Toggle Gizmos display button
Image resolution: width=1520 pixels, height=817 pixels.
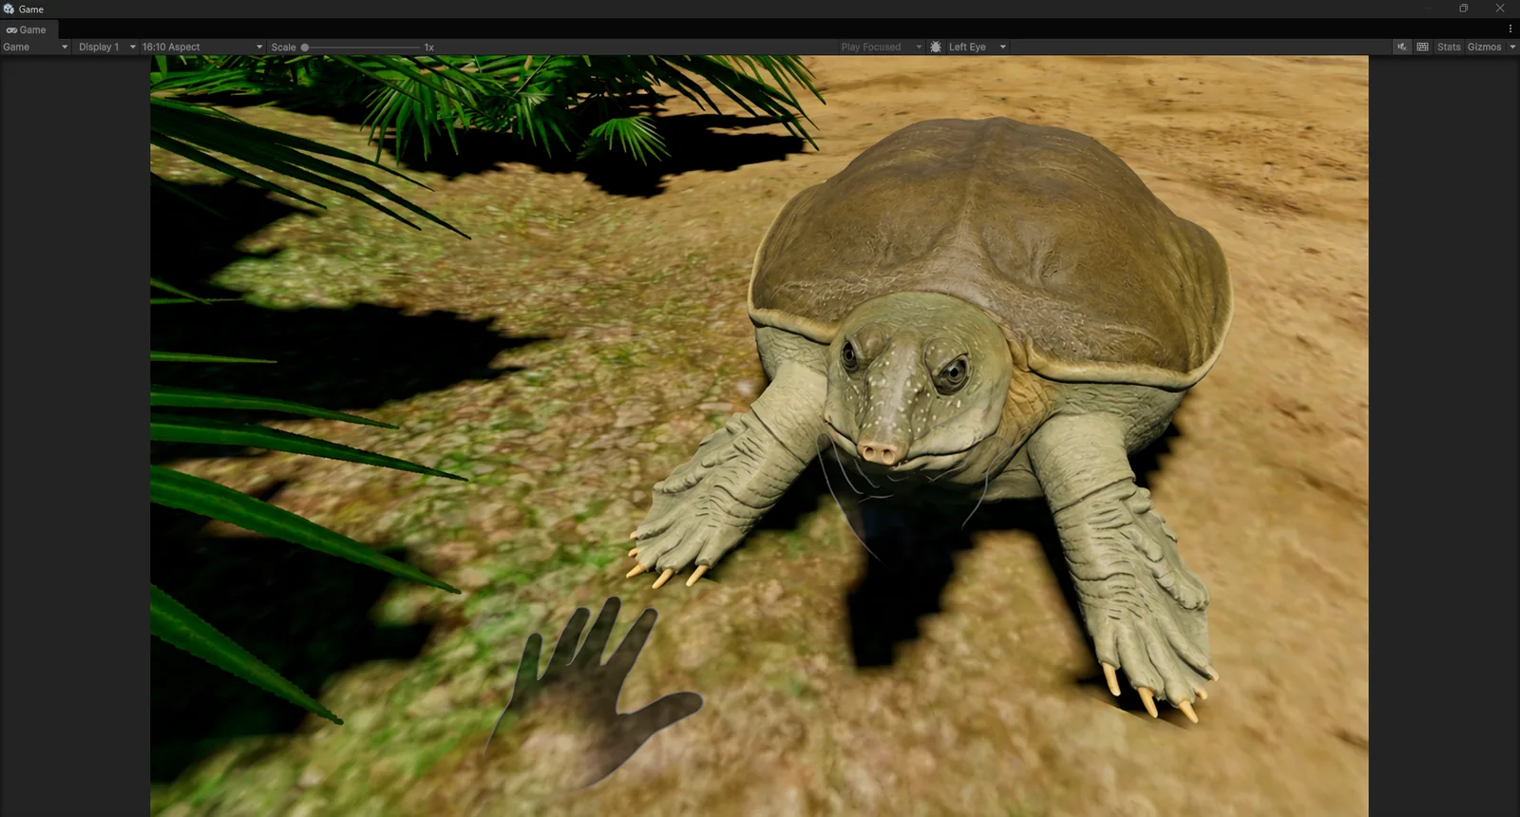tap(1484, 47)
